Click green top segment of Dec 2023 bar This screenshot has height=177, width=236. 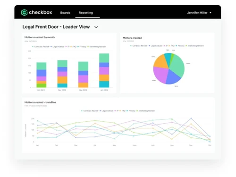click(83, 66)
